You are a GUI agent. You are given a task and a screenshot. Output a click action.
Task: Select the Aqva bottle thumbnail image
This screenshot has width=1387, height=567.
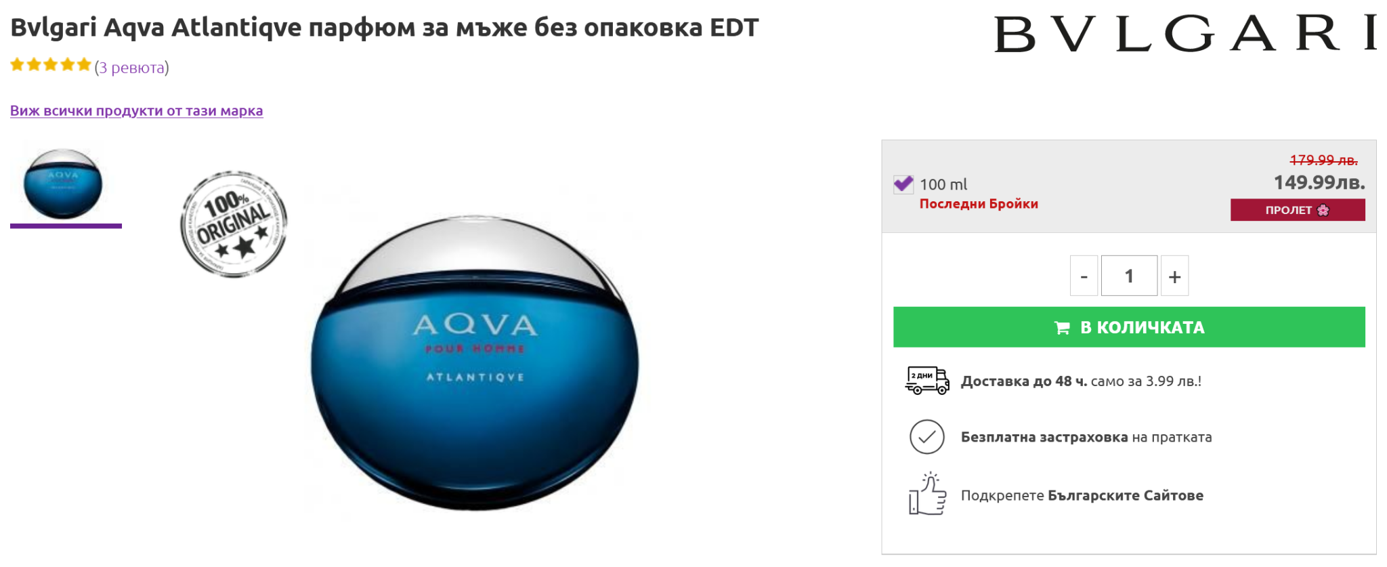[x=63, y=184]
